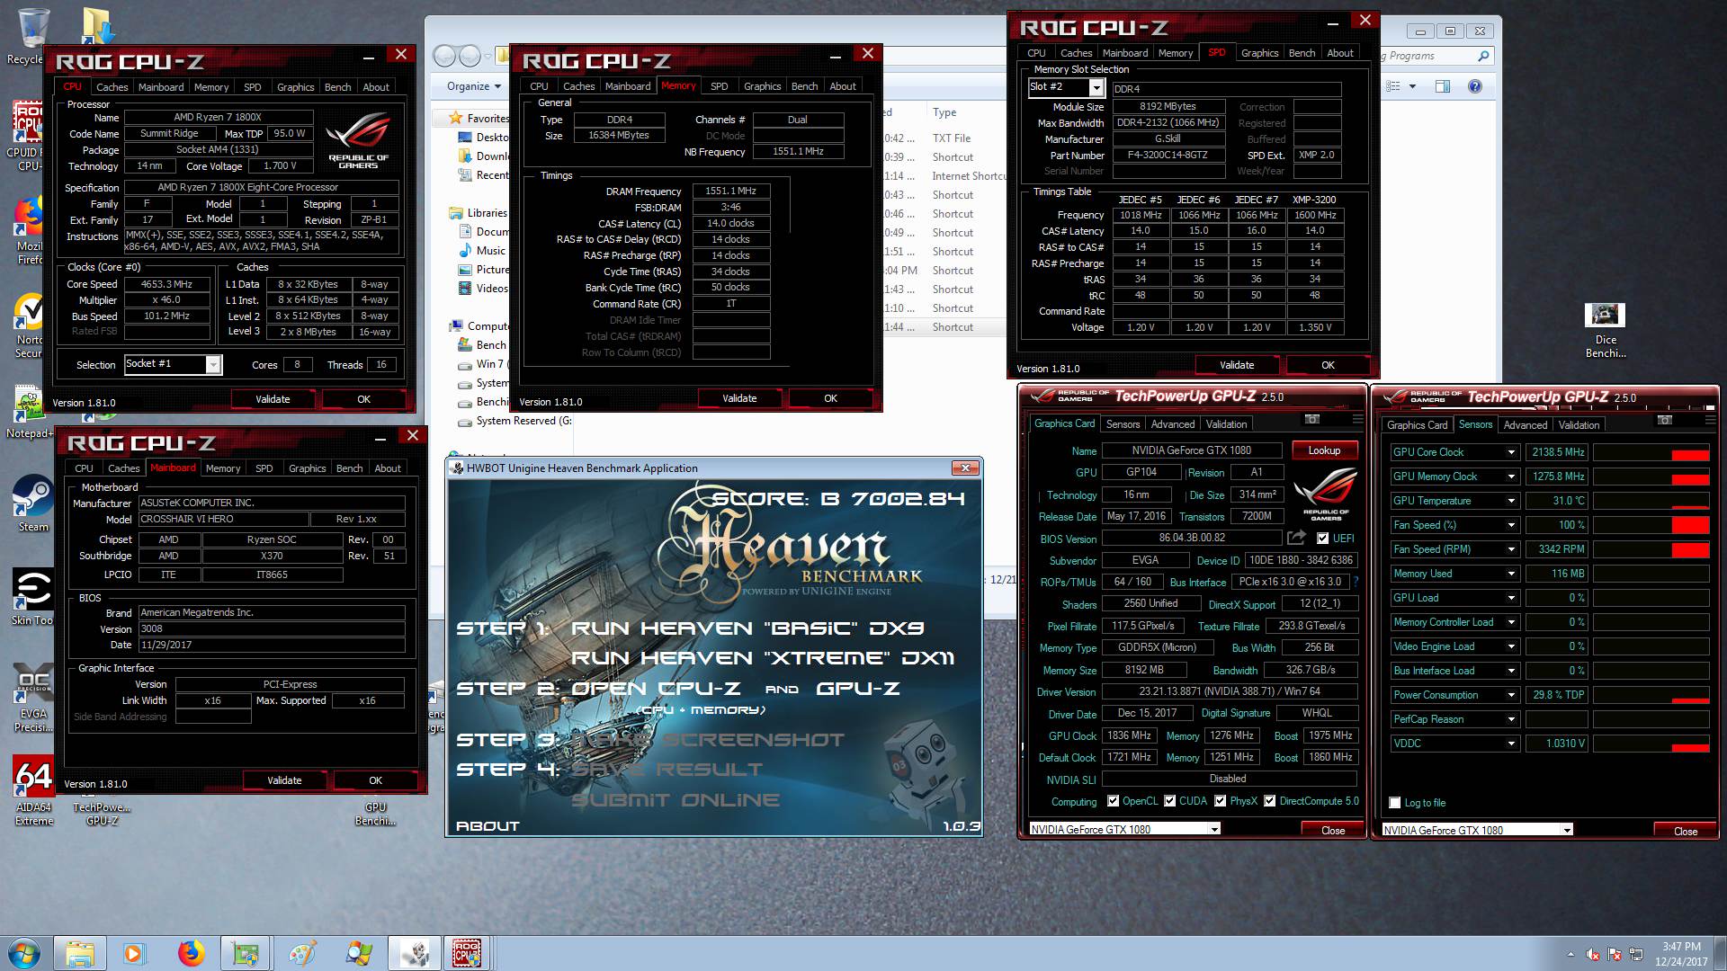Click the BIOS share/export icon in GPU-Z
The height and width of the screenshot is (971, 1727).
coord(1296,538)
